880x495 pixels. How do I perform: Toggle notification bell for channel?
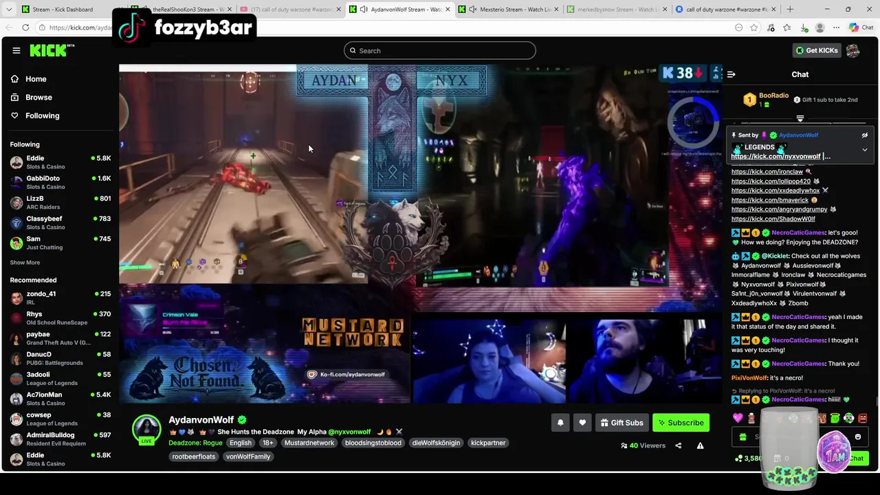click(x=560, y=423)
